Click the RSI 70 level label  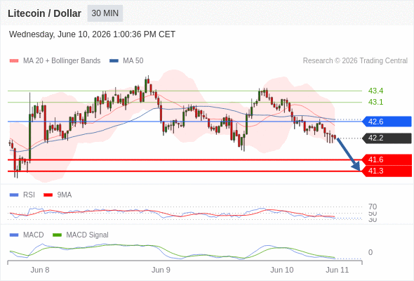[373, 207]
